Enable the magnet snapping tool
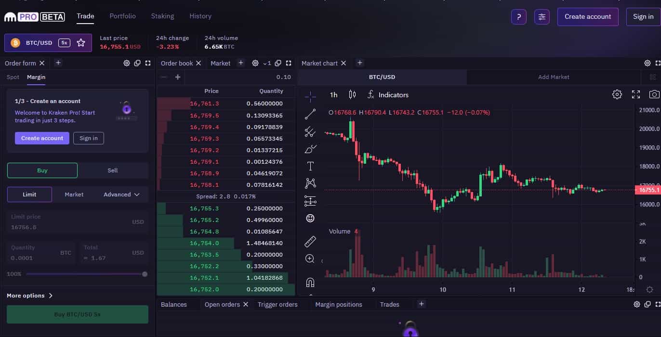 pos(310,282)
